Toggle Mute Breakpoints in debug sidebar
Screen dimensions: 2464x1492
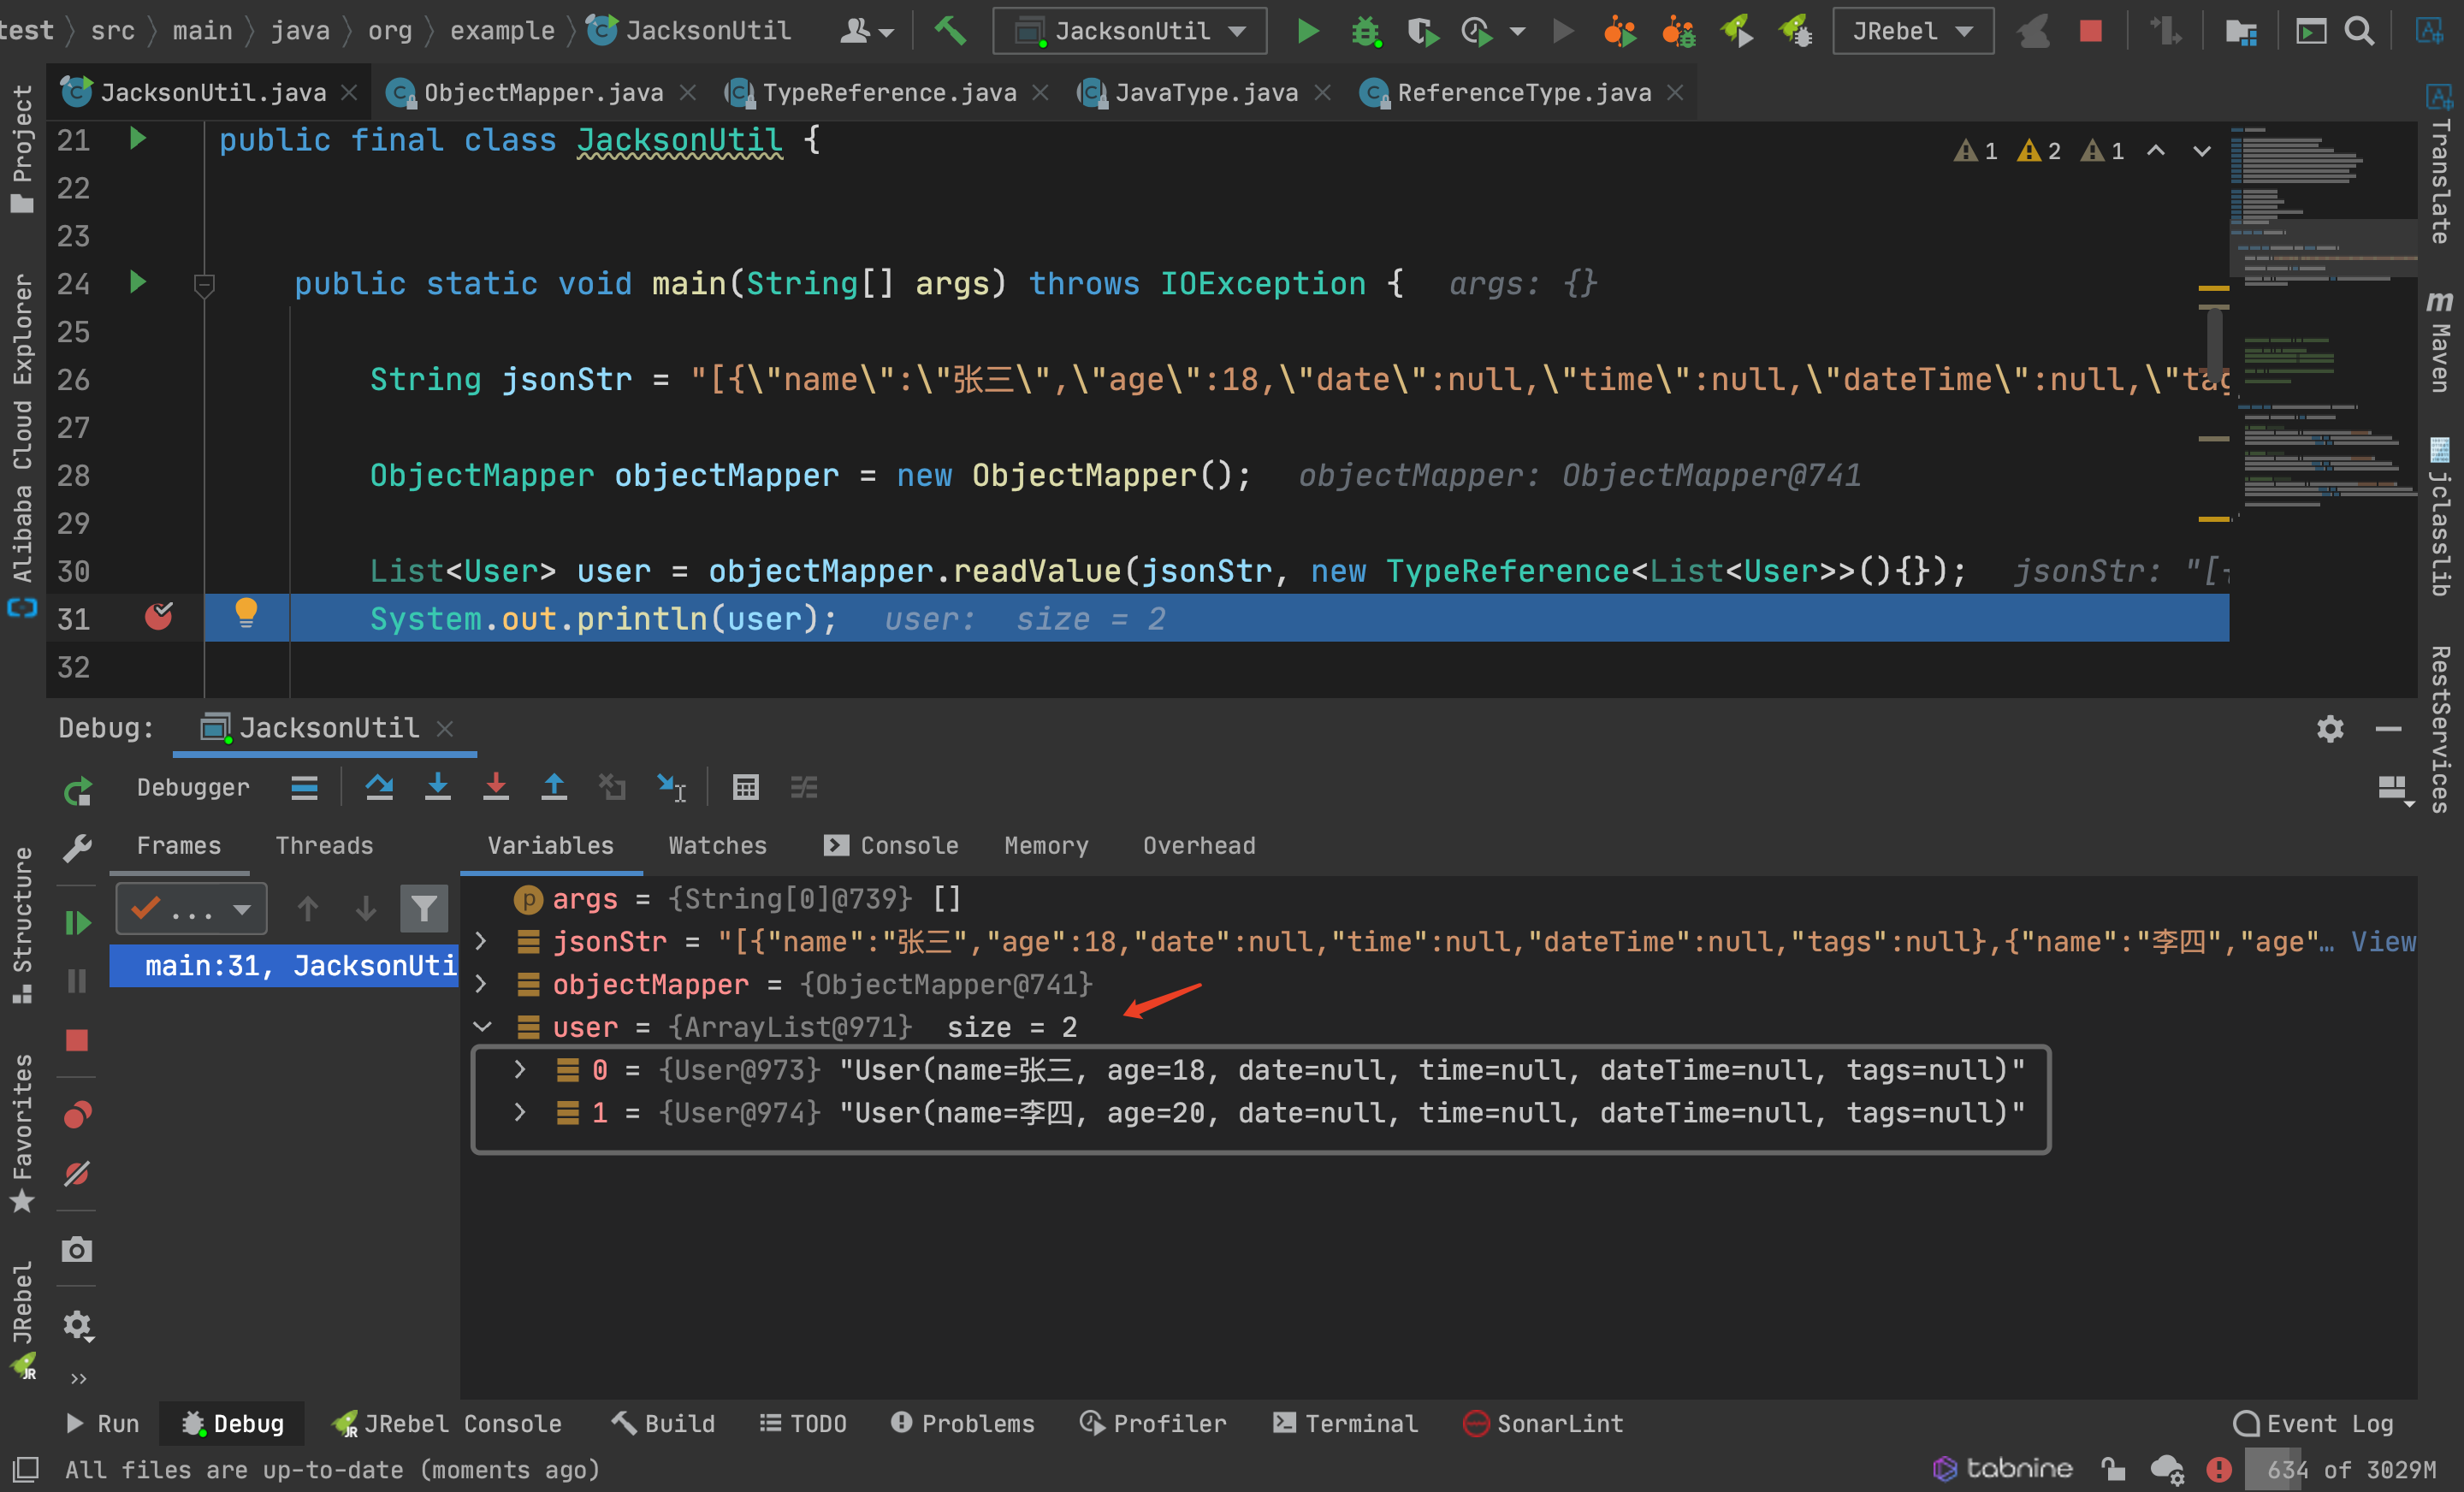pyautogui.click(x=77, y=1173)
